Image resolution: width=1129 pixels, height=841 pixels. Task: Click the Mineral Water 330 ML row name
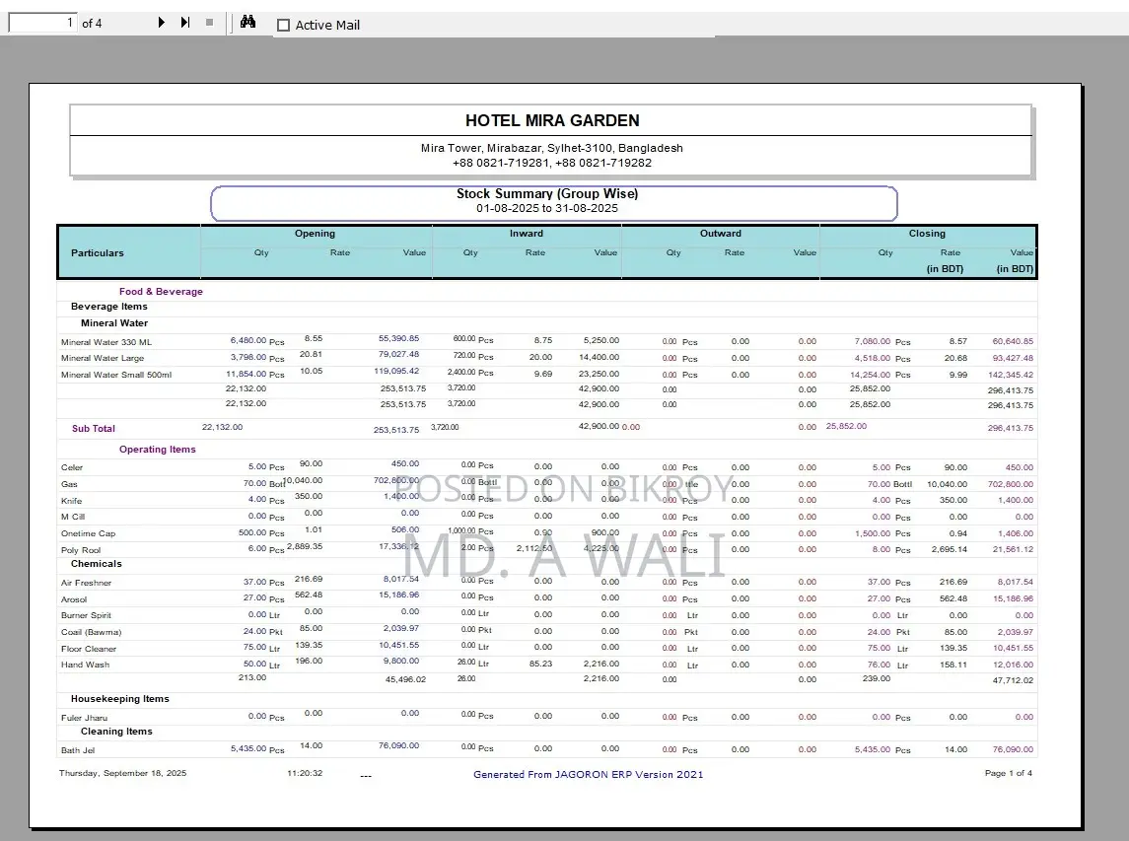pyautogui.click(x=106, y=342)
